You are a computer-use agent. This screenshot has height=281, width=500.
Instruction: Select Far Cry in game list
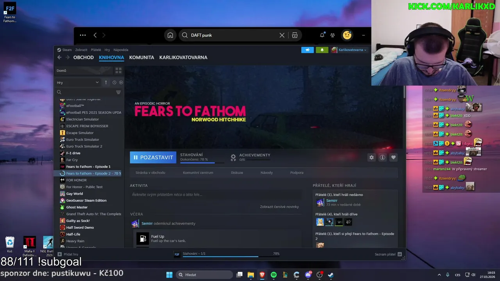tap(72, 160)
